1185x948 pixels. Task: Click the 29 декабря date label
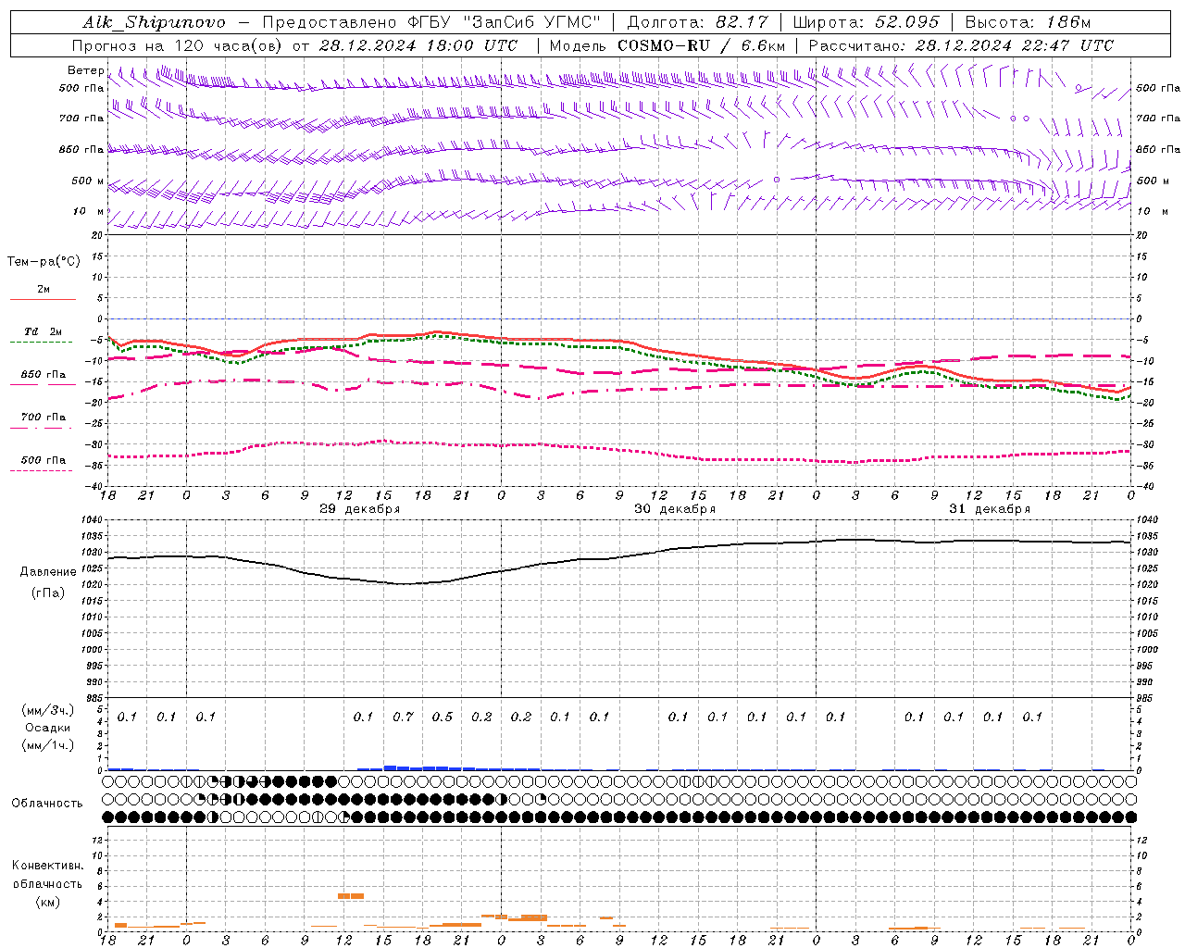(x=360, y=509)
